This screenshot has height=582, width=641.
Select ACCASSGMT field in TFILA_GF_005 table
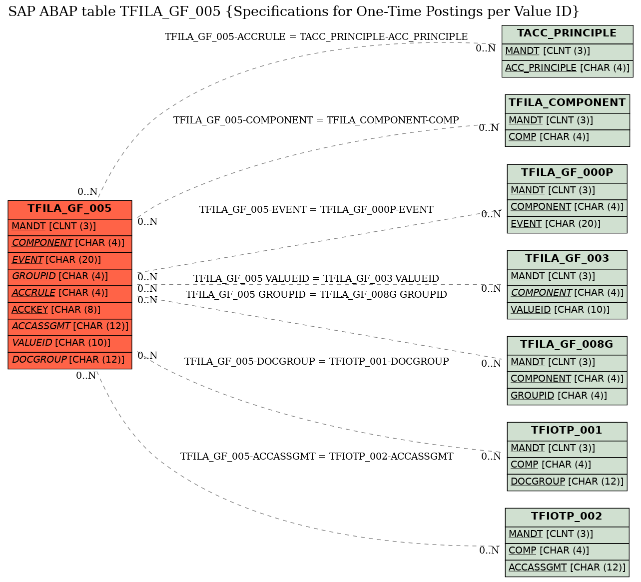tap(70, 327)
